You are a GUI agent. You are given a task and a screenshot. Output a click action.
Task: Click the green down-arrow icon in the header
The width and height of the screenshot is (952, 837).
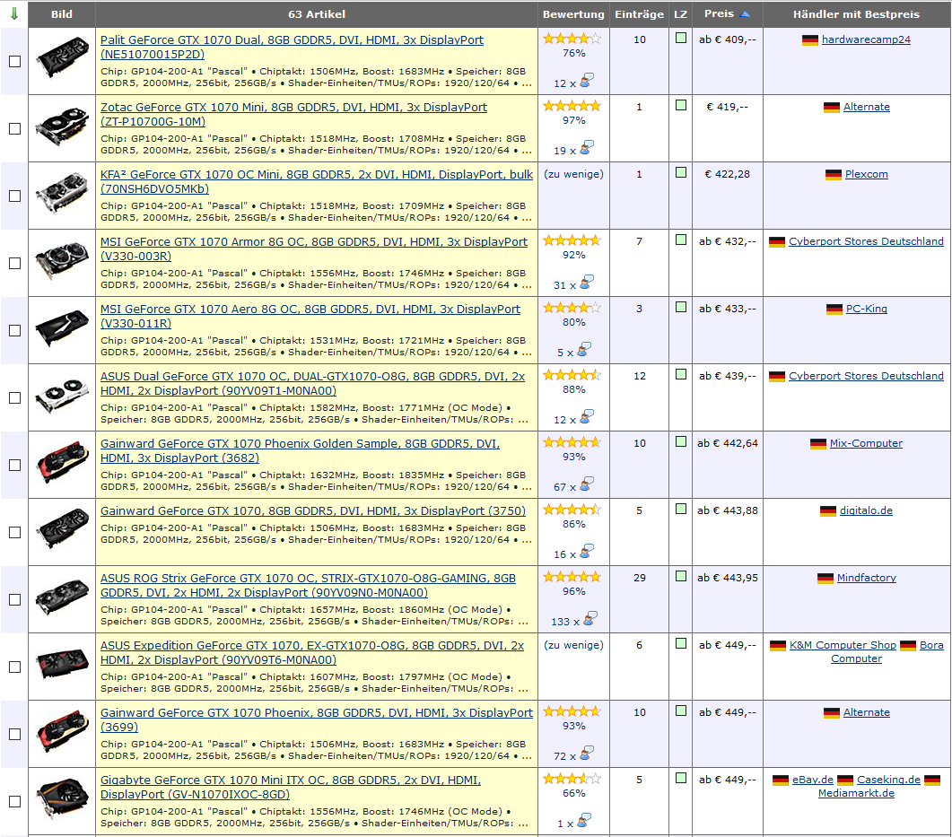tap(14, 13)
